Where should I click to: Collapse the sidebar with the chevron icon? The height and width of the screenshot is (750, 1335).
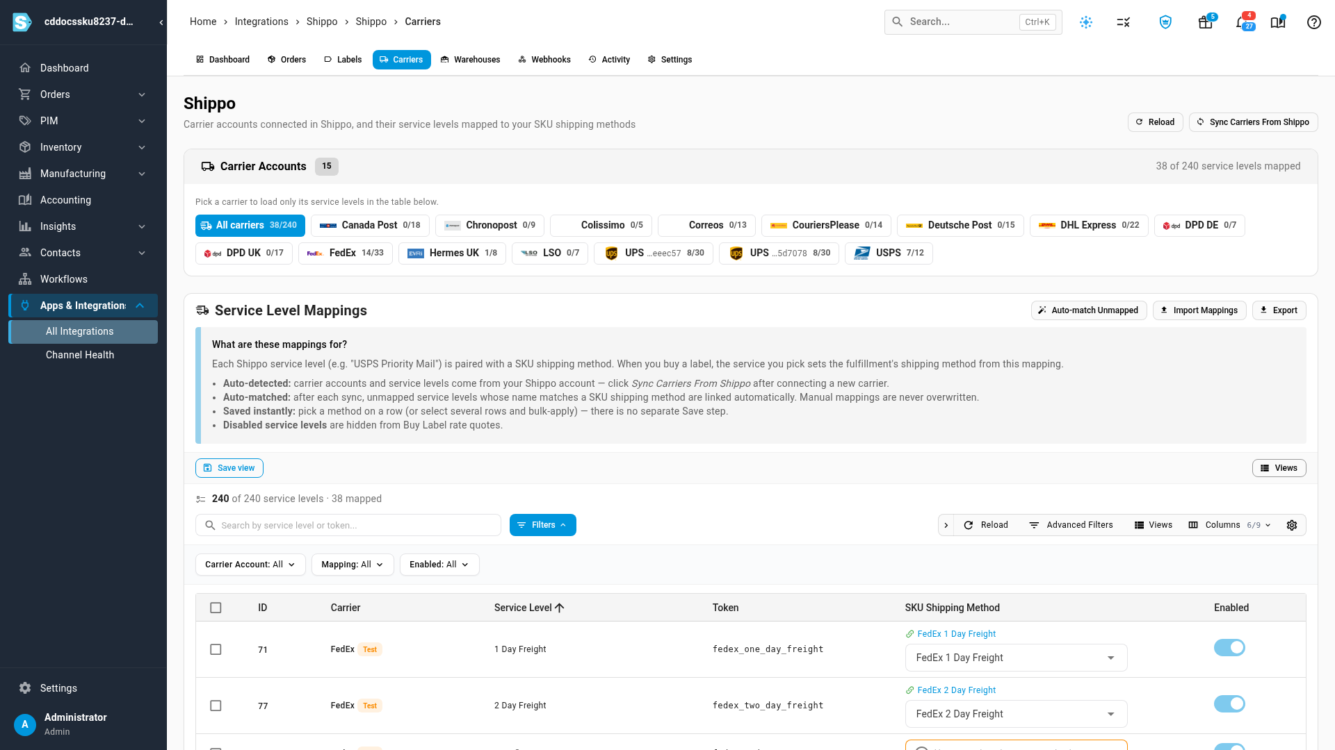tap(161, 22)
